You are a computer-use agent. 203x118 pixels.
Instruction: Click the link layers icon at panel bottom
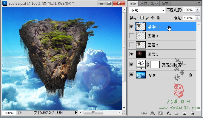coord(144,113)
